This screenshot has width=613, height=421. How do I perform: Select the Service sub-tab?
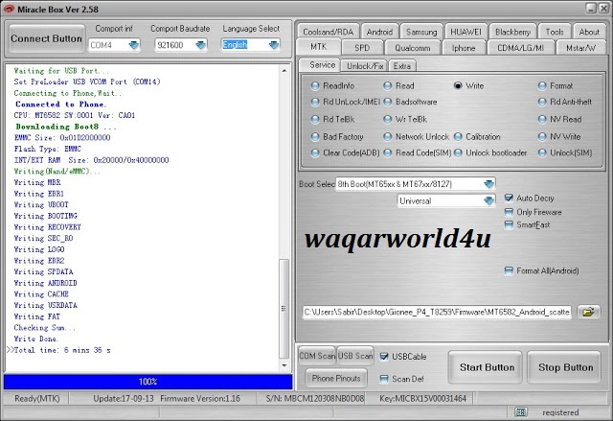(322, 65)
